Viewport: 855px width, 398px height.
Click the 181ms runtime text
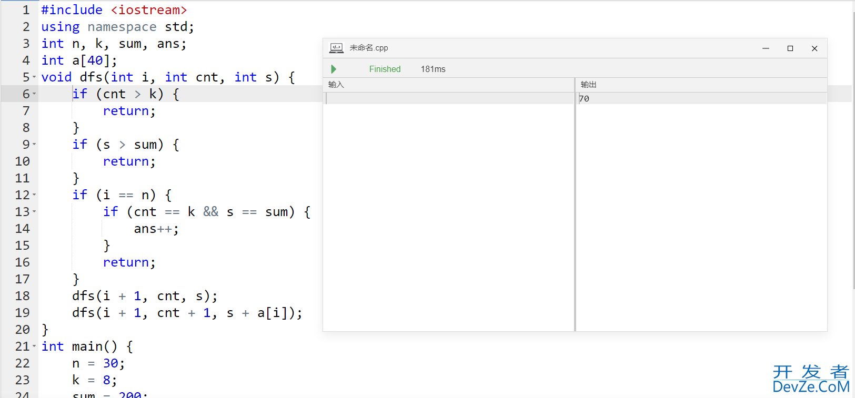coord(433,69)
